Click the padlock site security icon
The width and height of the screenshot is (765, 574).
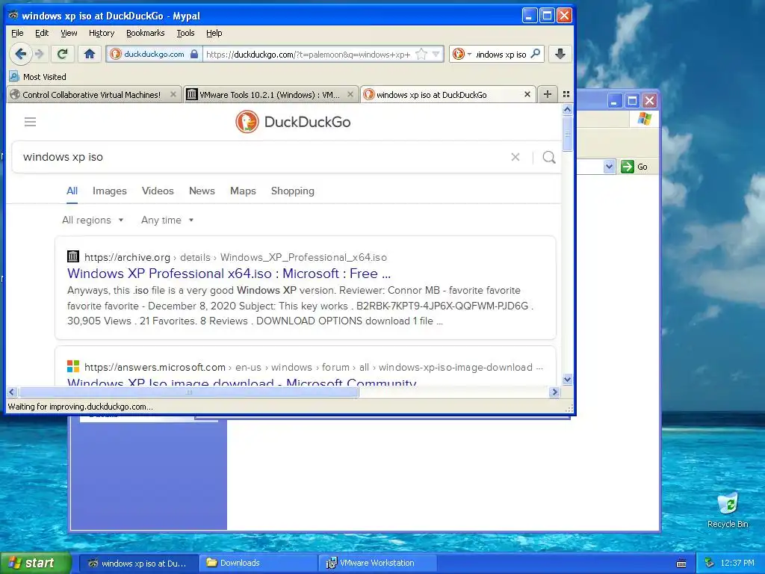click(194, 54)
